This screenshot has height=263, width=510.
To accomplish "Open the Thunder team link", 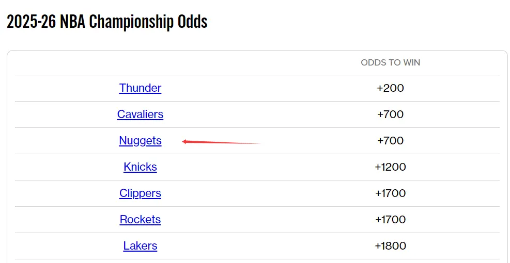I will [140, 88].
